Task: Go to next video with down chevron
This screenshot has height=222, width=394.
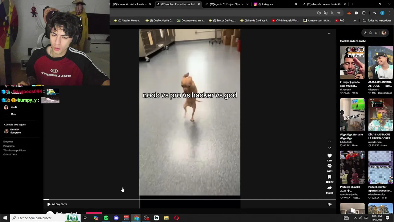Action: click(329, 148)
